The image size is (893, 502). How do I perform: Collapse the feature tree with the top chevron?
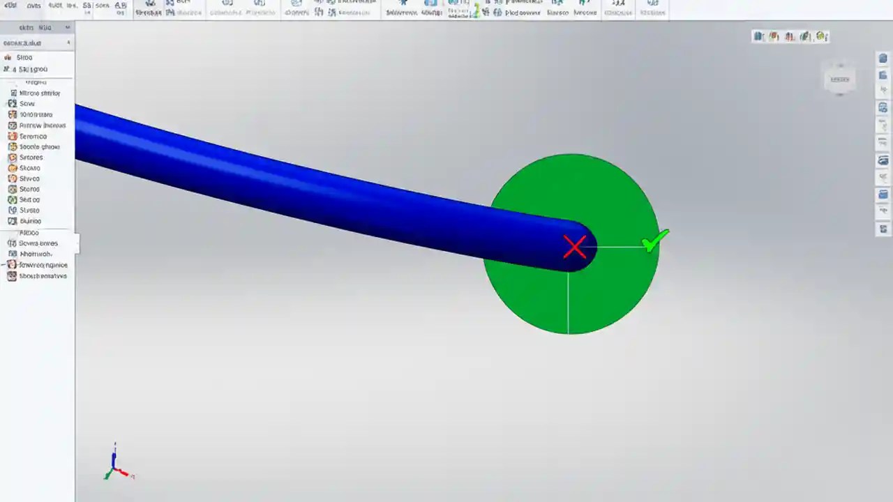pos(67,27)
